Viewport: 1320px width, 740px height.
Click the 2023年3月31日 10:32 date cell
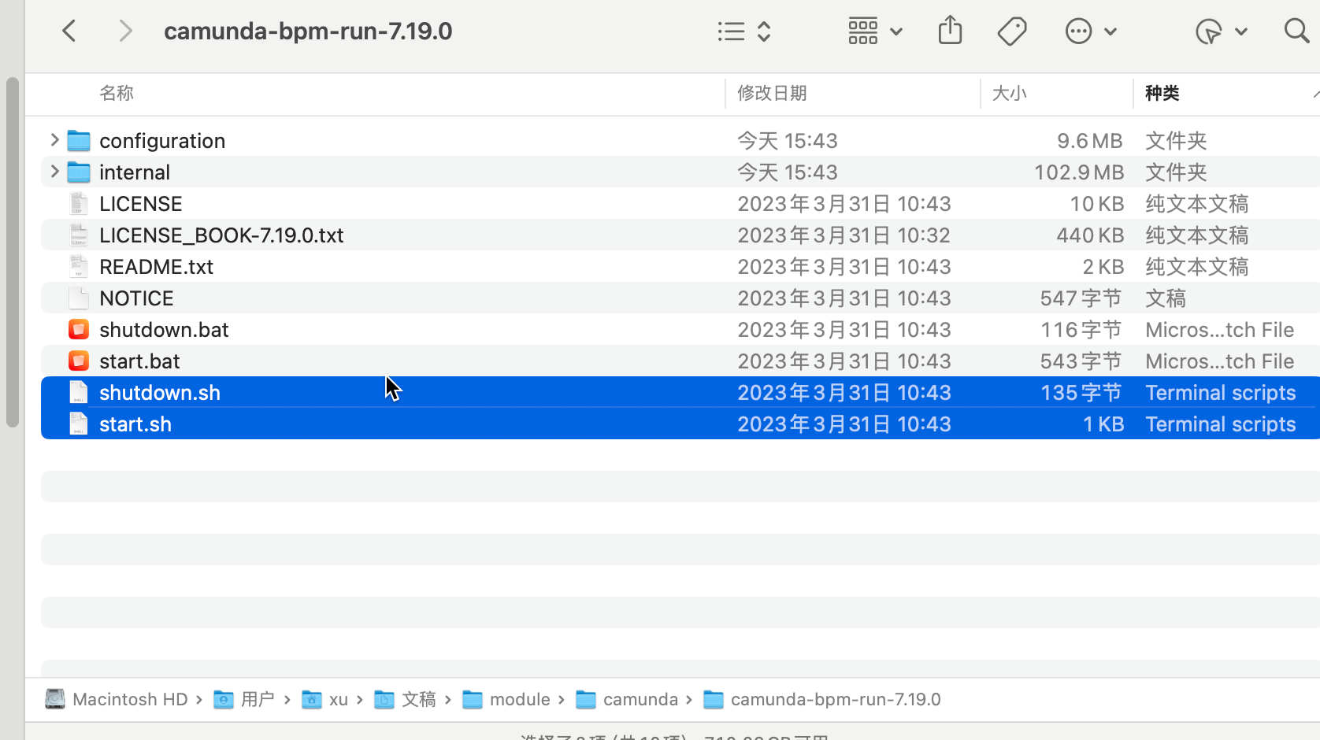pos(844,235)
